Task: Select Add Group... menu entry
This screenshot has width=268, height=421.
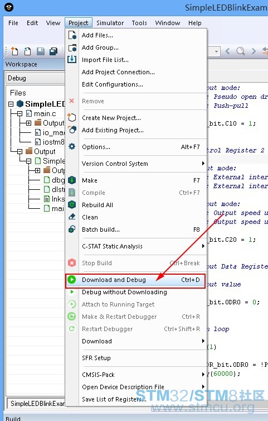Action: click(x=136, y=47)
